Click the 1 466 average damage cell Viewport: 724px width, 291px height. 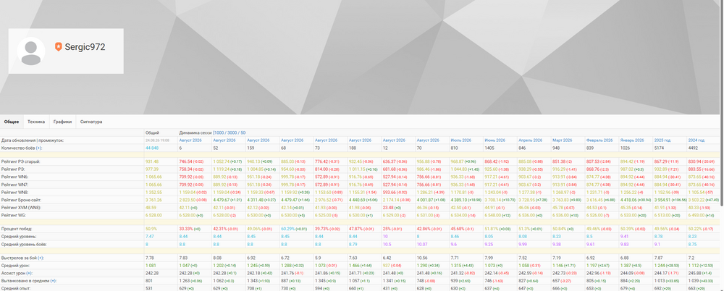click(x=363, y=266)
